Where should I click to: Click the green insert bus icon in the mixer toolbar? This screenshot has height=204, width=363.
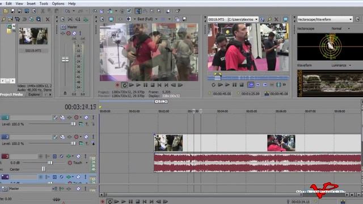[x=86, y=20]
